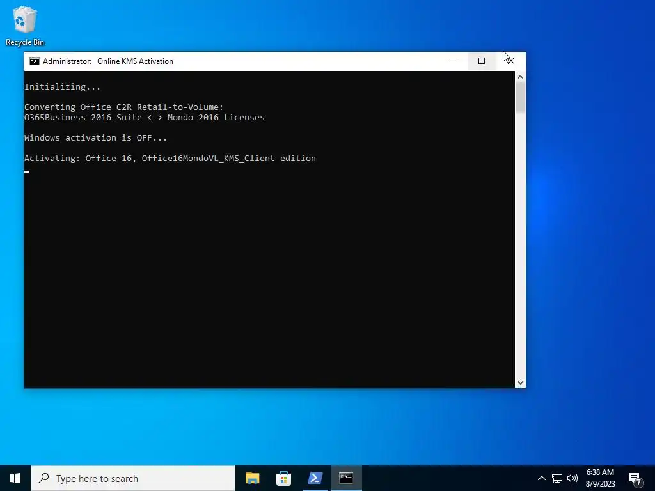The height and width of the screenshot is (491, 655).
Task: Click the console scrollbar up arrow
Action: tap(520, 77)
